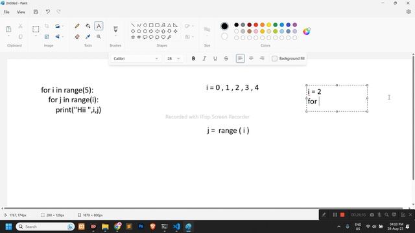415x233 pixels.
Task: Click the Paste clipboard icon
Action: tap(8, 28)
